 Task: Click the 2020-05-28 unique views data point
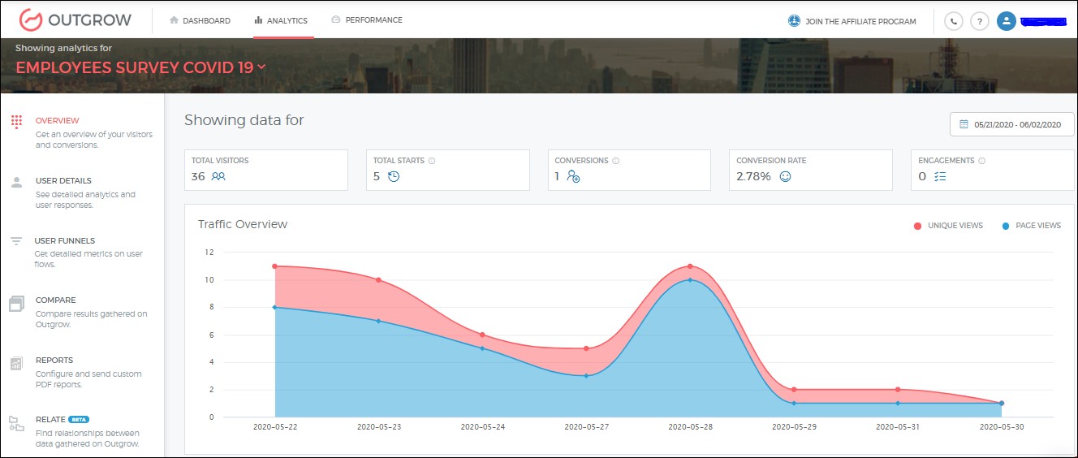pyautogui.click(x=689, y=266)
